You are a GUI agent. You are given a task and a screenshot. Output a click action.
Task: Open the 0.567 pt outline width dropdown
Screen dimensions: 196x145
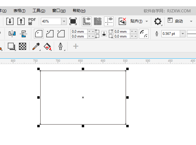[182, 34]
